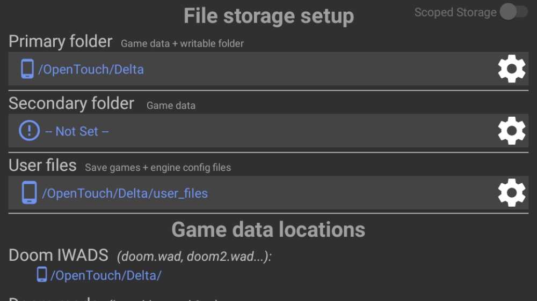Click the phone icon under Doom IWADS
This screenshot has height=301, width=537.
[x=42, y=274]
